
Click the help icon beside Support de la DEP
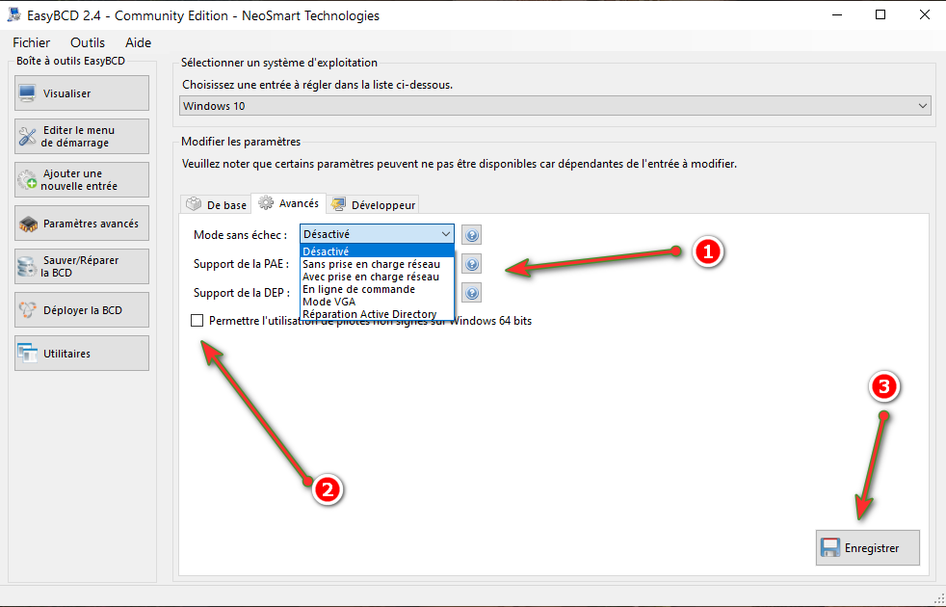(x=471, y=293)
